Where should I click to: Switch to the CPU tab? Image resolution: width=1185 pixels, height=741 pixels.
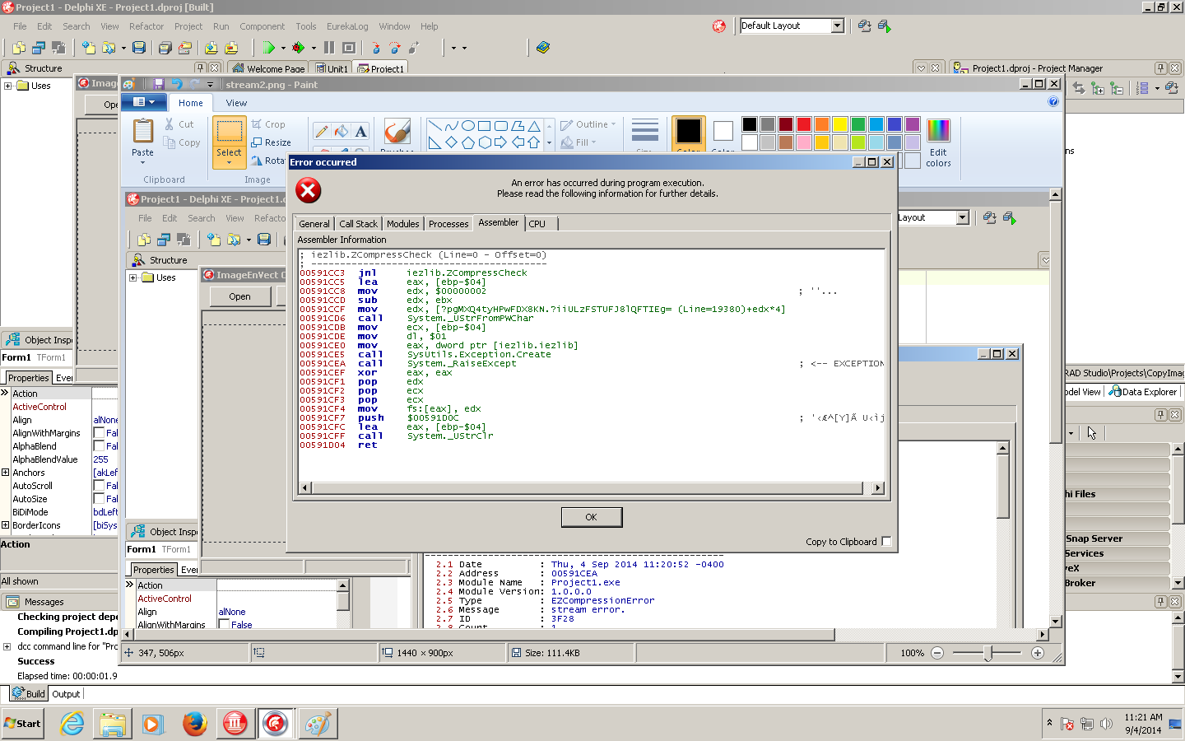tap(537, 224)
